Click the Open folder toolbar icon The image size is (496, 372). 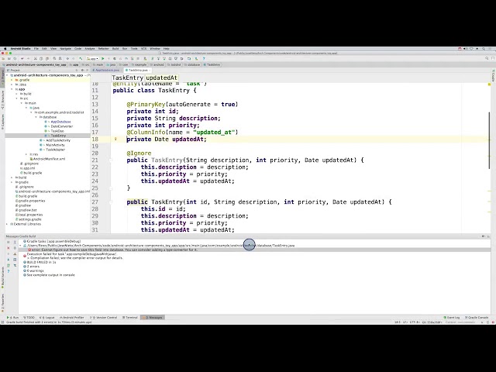3,59
